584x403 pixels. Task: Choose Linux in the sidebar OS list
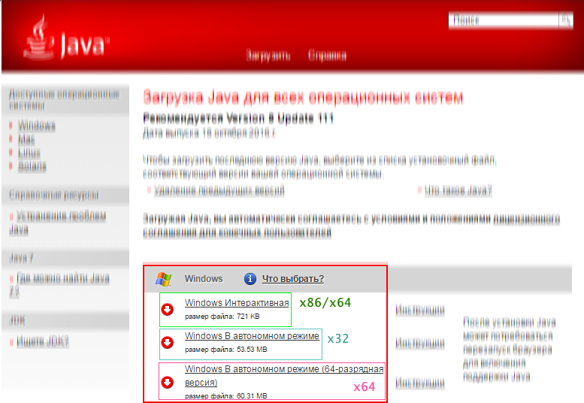pyautogui.click(x=29, y=153)
